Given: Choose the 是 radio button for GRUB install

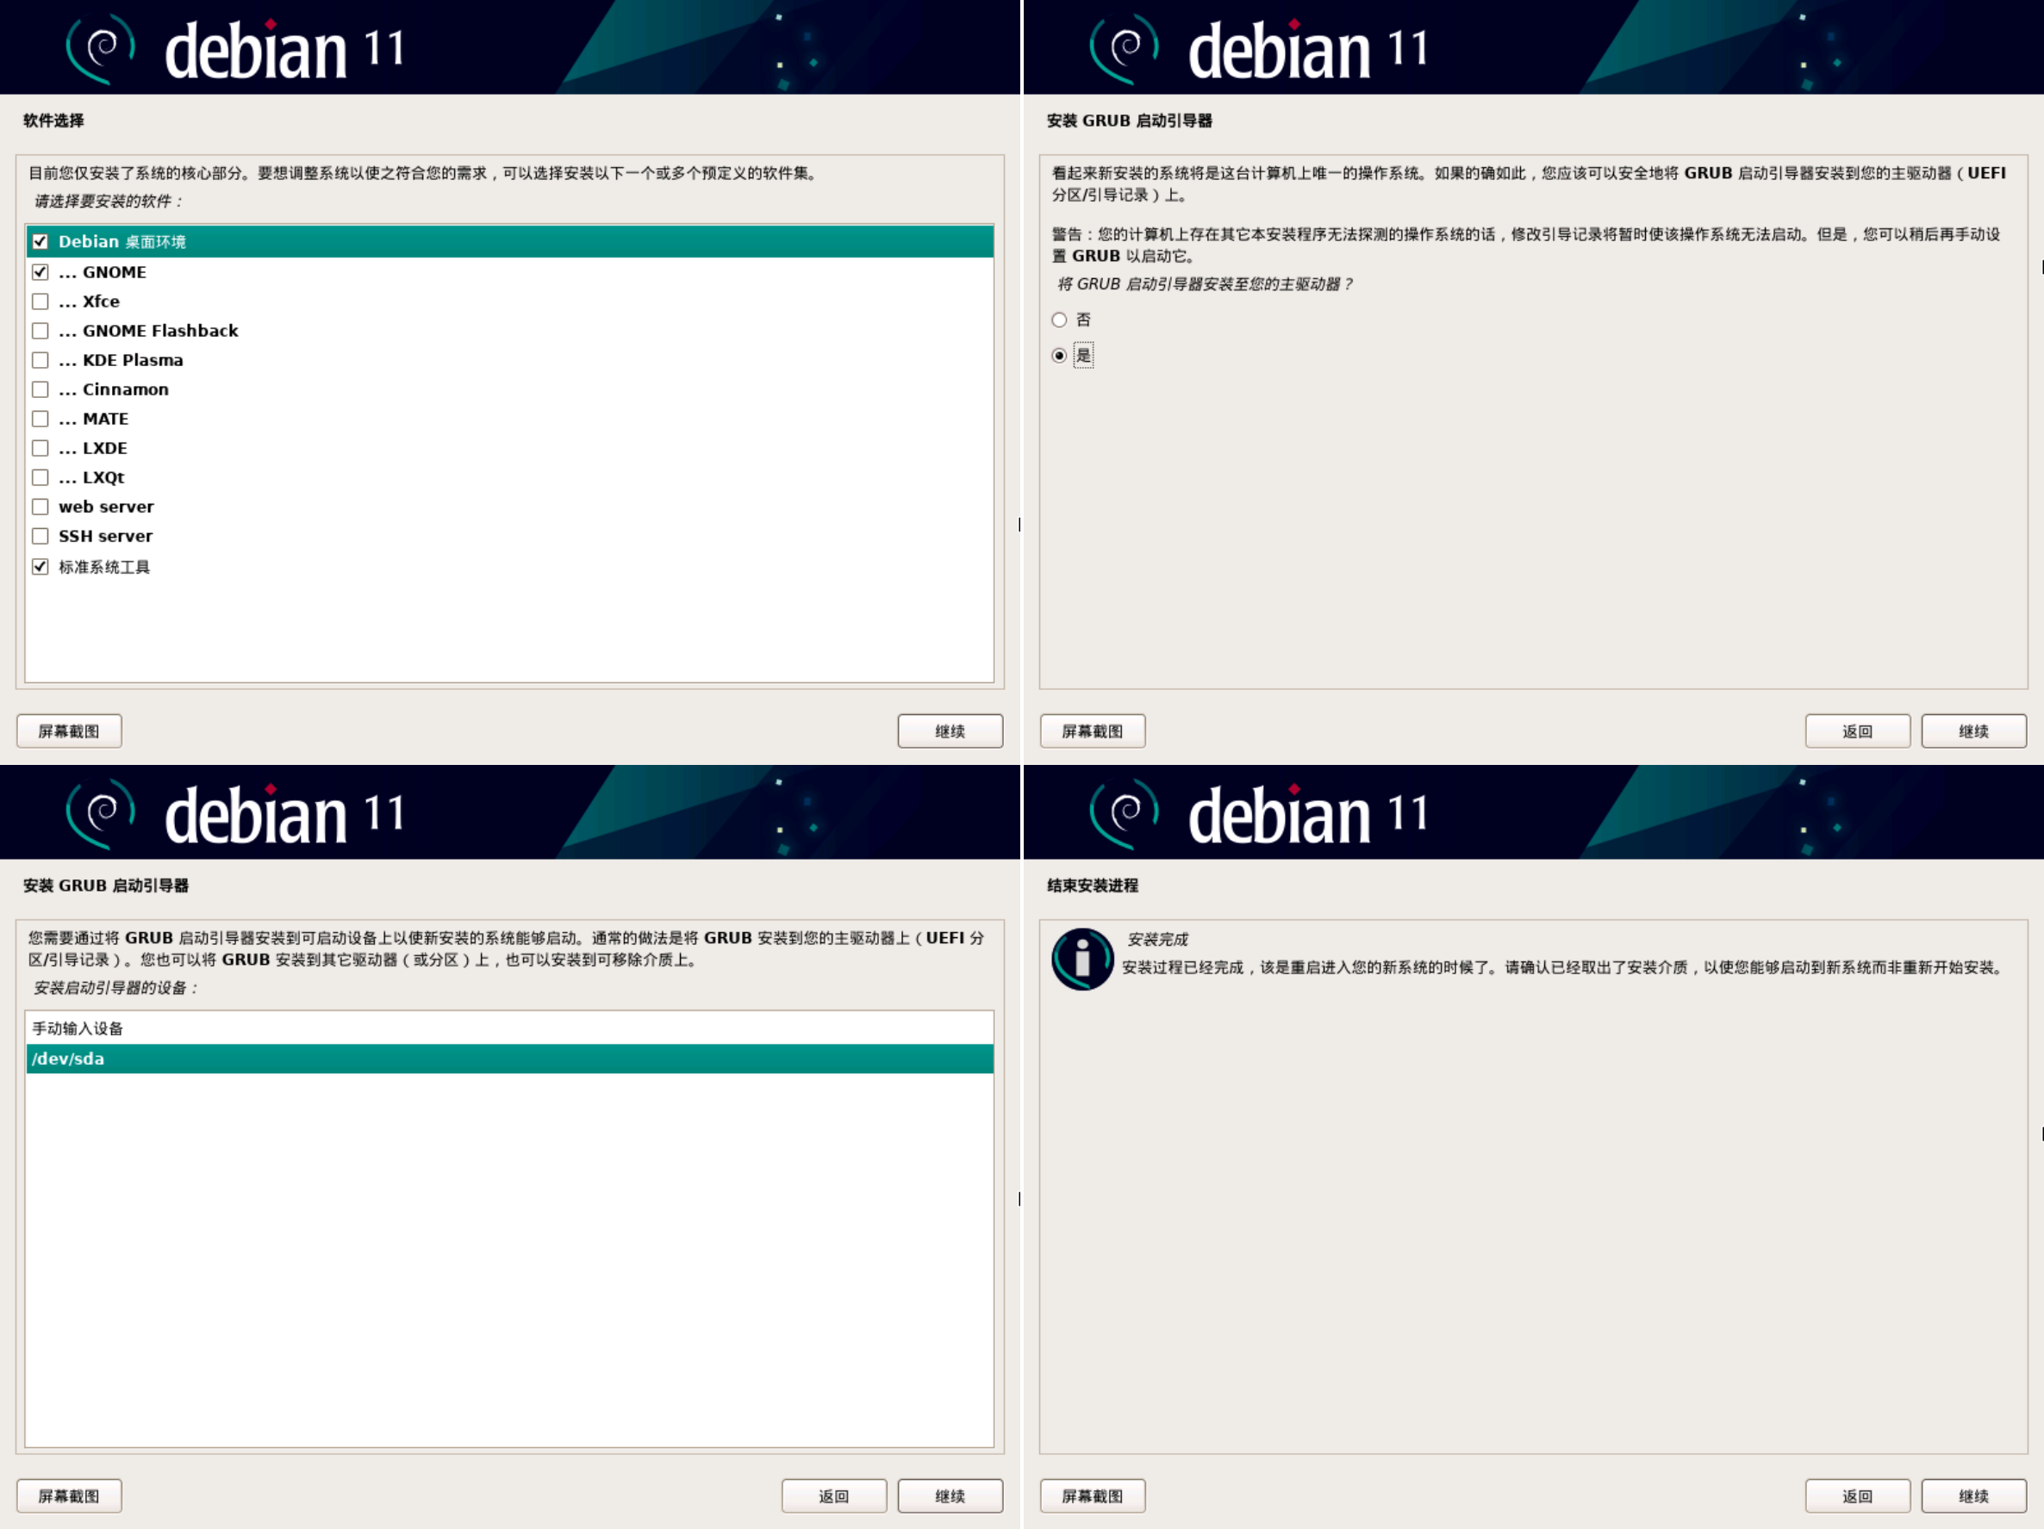Looking at the screenshot, I should pos(1059,356).
